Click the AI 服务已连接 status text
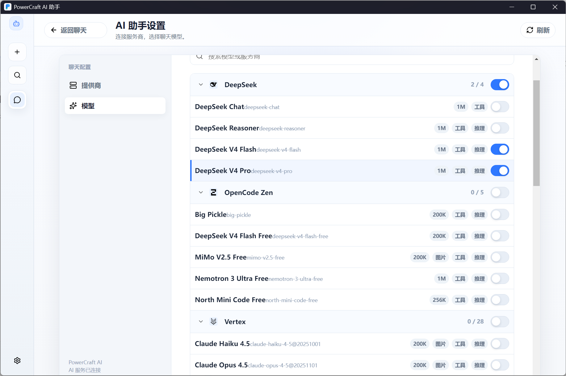 coord(85,370)
